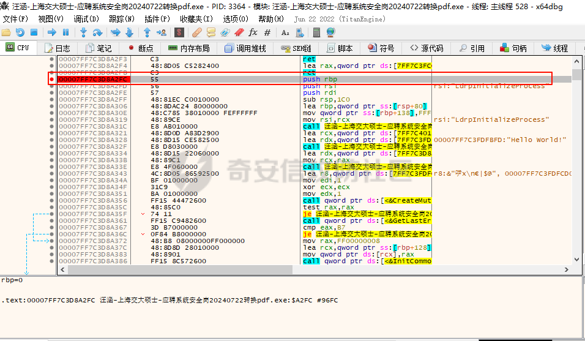The height and width of the screenshot is (341, 585).
Task: Open the Variables hash icon
Action: [267, 32]
